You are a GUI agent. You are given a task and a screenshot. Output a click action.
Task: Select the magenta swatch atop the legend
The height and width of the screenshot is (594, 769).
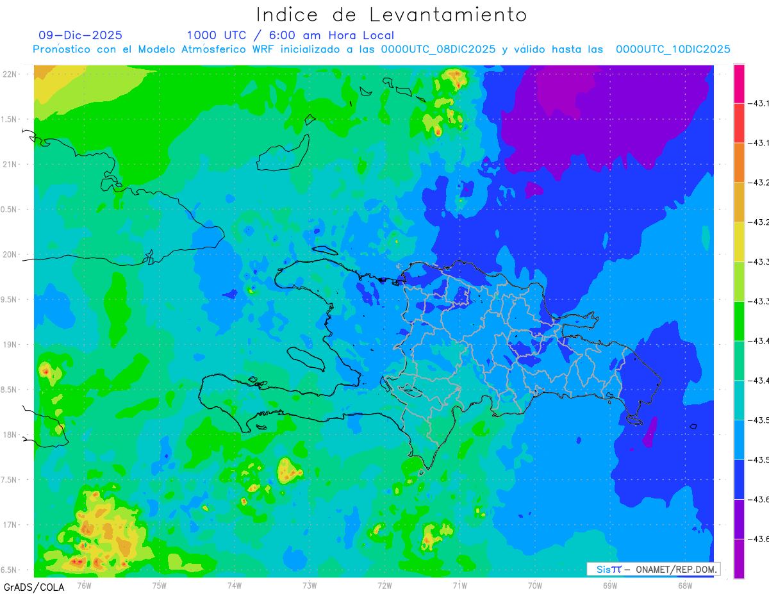coord(739,83)
